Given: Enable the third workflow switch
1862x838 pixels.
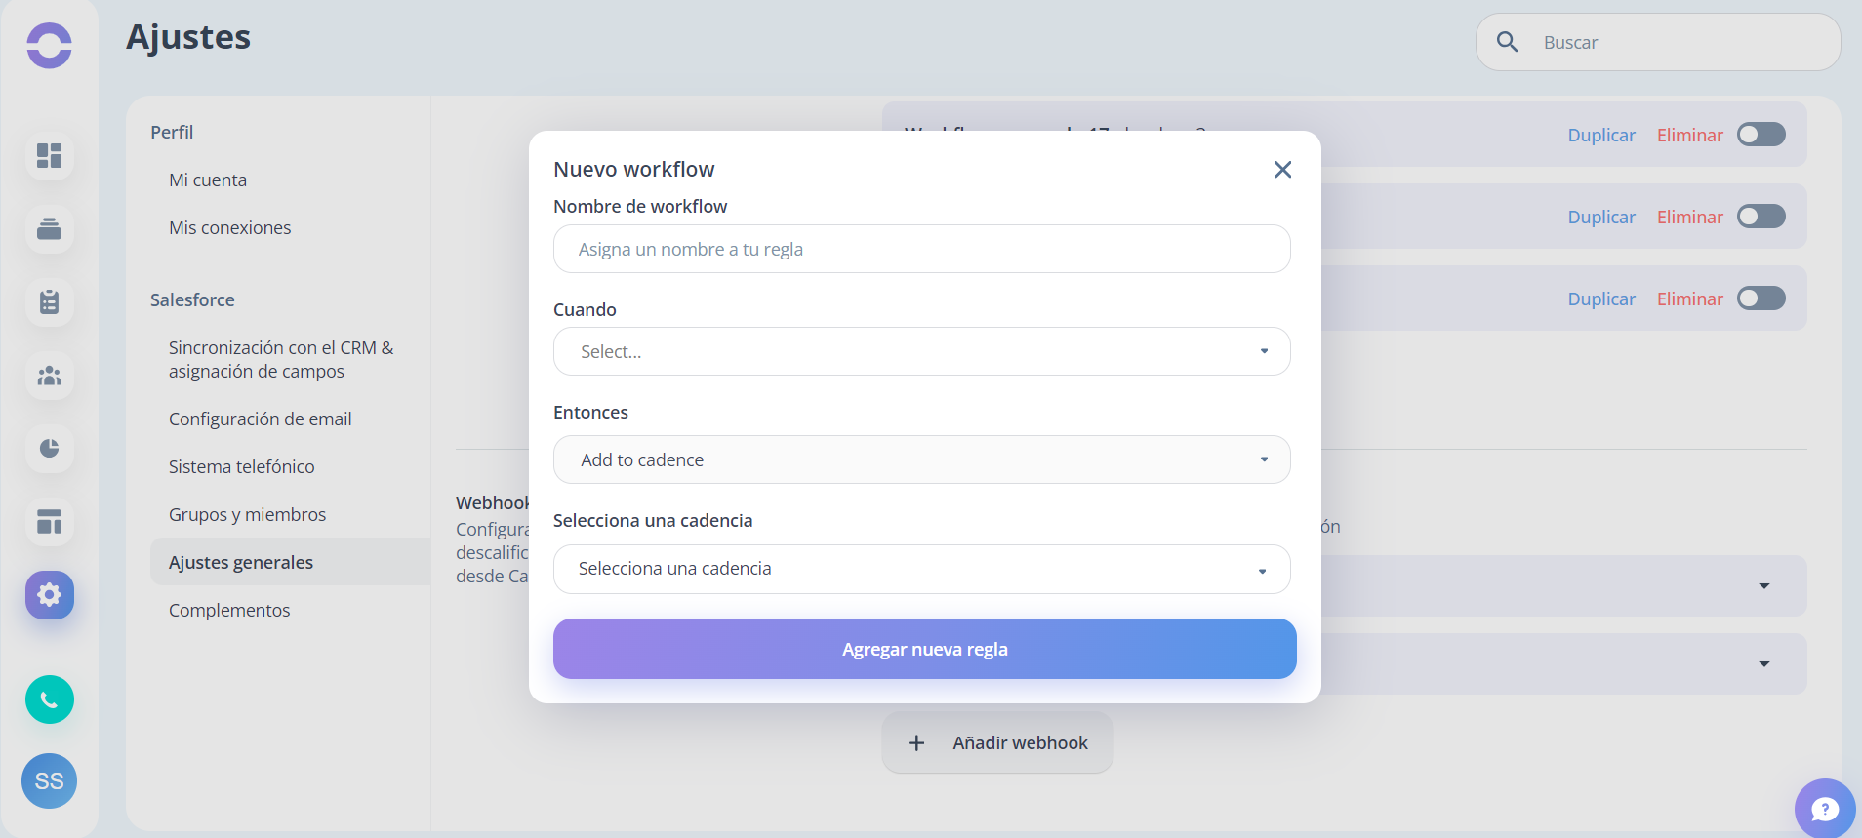Looking at the screenshot, I should [x=1761, y=299].
